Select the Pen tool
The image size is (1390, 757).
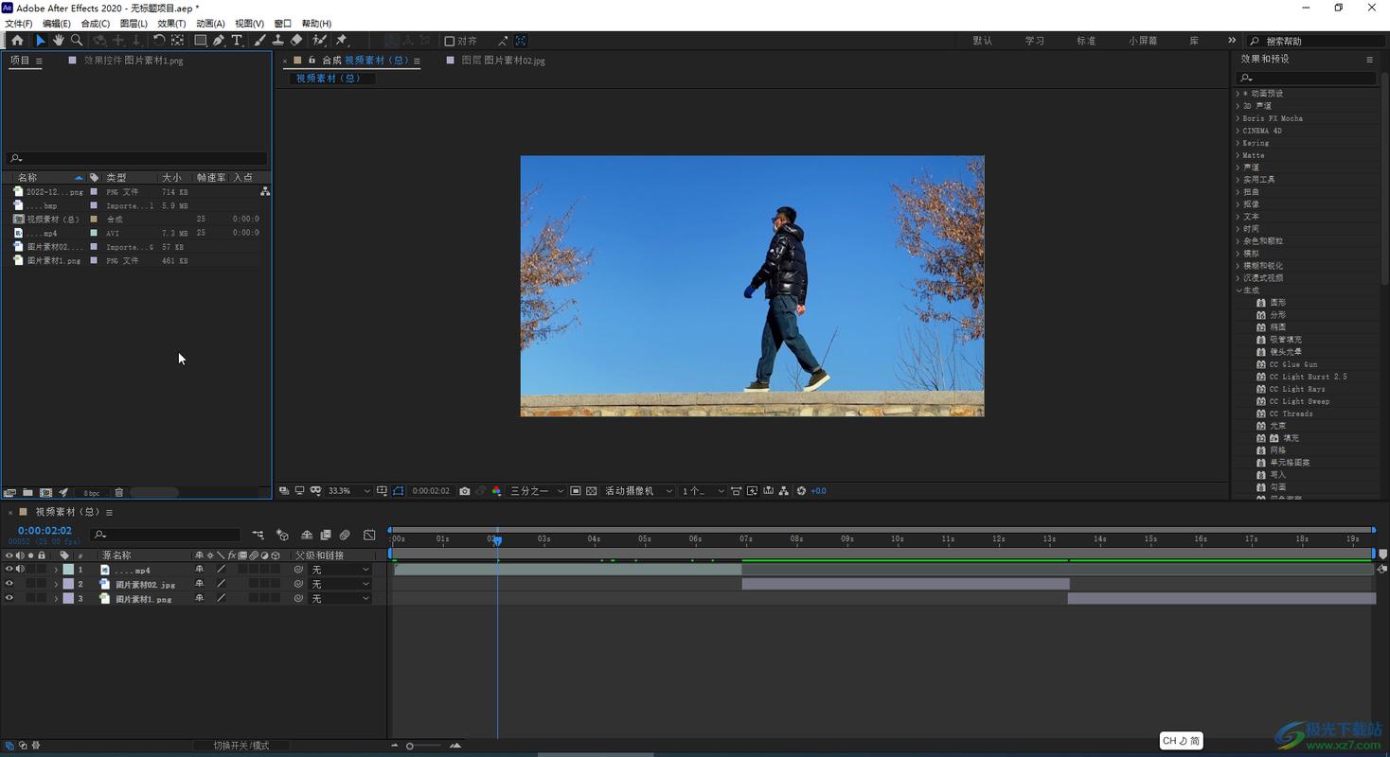[x=219, y=41]
